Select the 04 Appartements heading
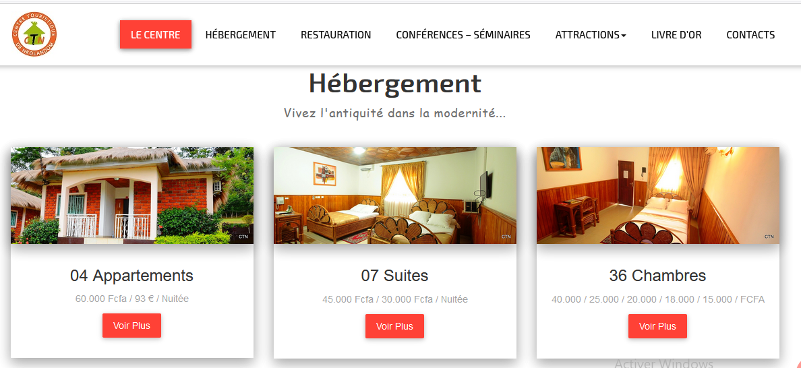The image size is (801, 368). click(x=131, y=276)
